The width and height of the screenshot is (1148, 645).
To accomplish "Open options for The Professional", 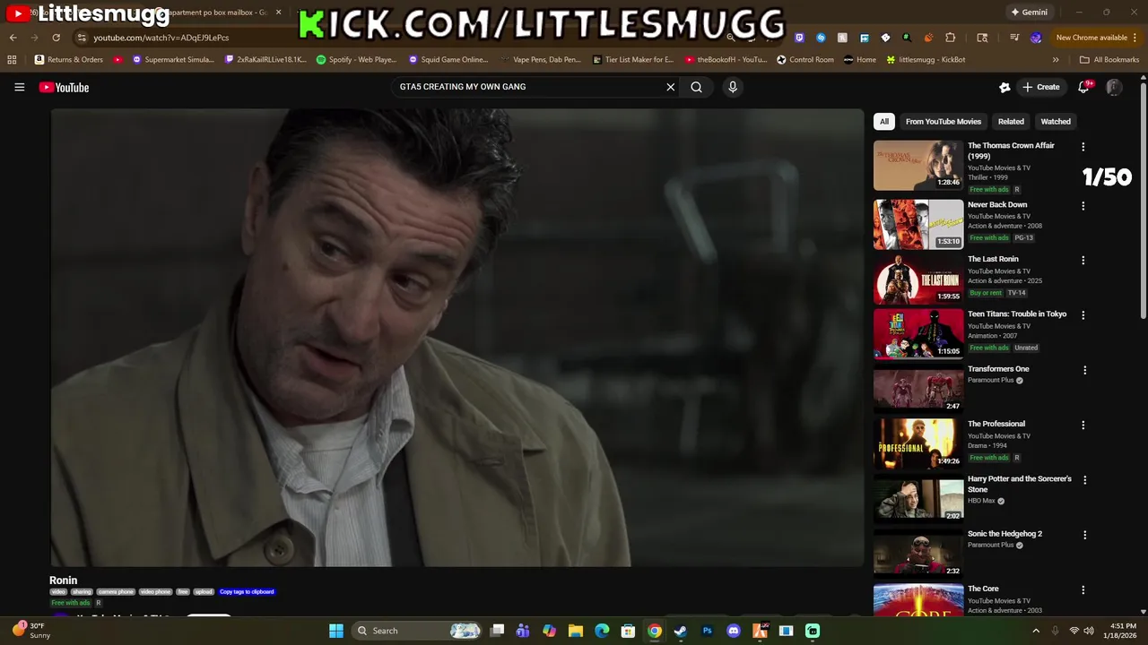I will 1083,426.
